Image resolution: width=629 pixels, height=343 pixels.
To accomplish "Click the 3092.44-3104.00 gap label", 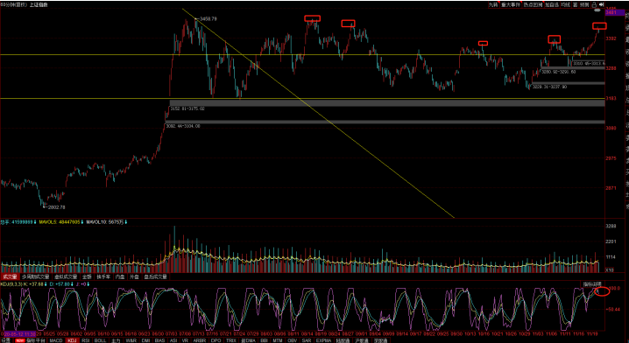I will pyautogui.click(x=183, y=126).
